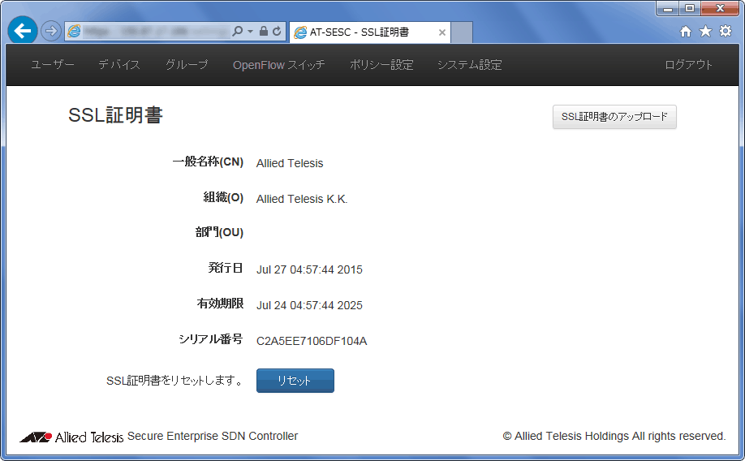Click the organization value Allied Telesis K.K.
Viewport: 745px width, 461px height.
[302, 199]
